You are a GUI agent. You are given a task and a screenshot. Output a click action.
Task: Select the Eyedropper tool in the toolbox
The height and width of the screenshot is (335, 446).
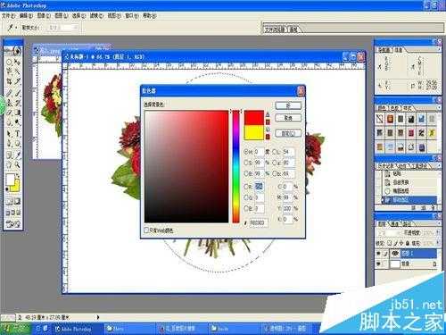click(18, 155)
